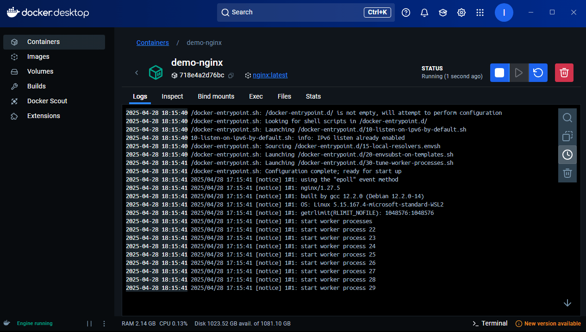Open Images in the sidebar
The image size is (586, 332).
(54, 56)
